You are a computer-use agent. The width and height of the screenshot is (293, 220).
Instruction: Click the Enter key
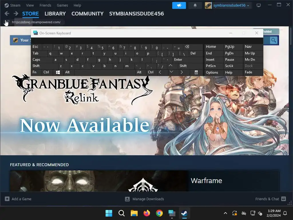click(x=188, y=60)
